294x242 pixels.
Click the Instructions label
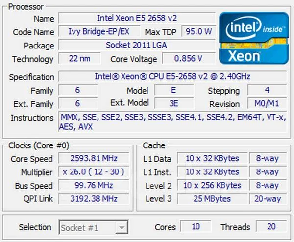point(32,118)
